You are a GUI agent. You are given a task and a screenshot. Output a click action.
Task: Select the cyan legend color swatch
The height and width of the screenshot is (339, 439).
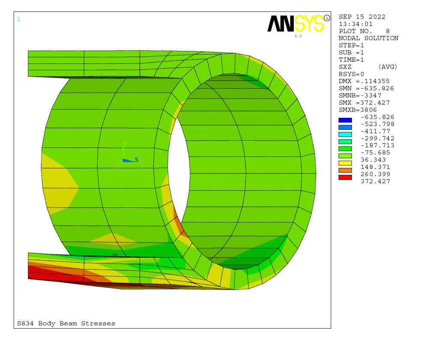[x=345, y=135]
